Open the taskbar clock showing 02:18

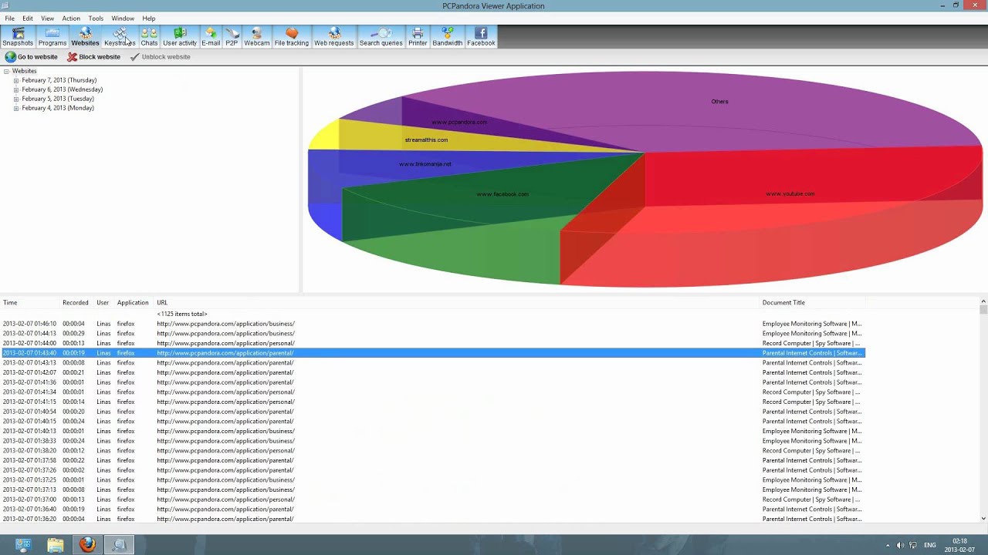959,545
